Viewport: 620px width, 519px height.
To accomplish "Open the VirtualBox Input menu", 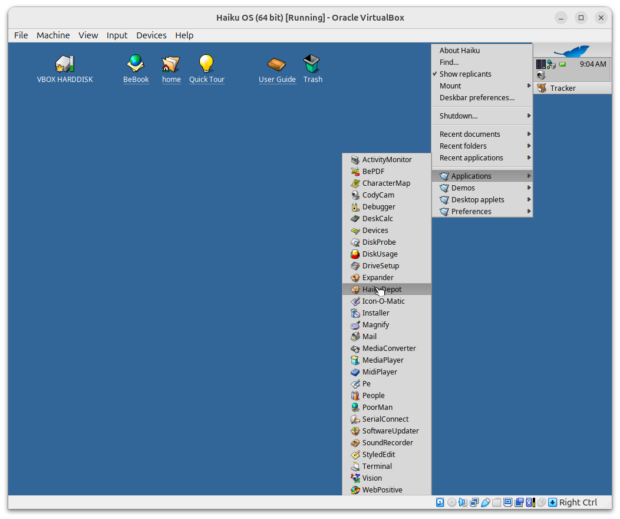I will [x=117, y=35].
